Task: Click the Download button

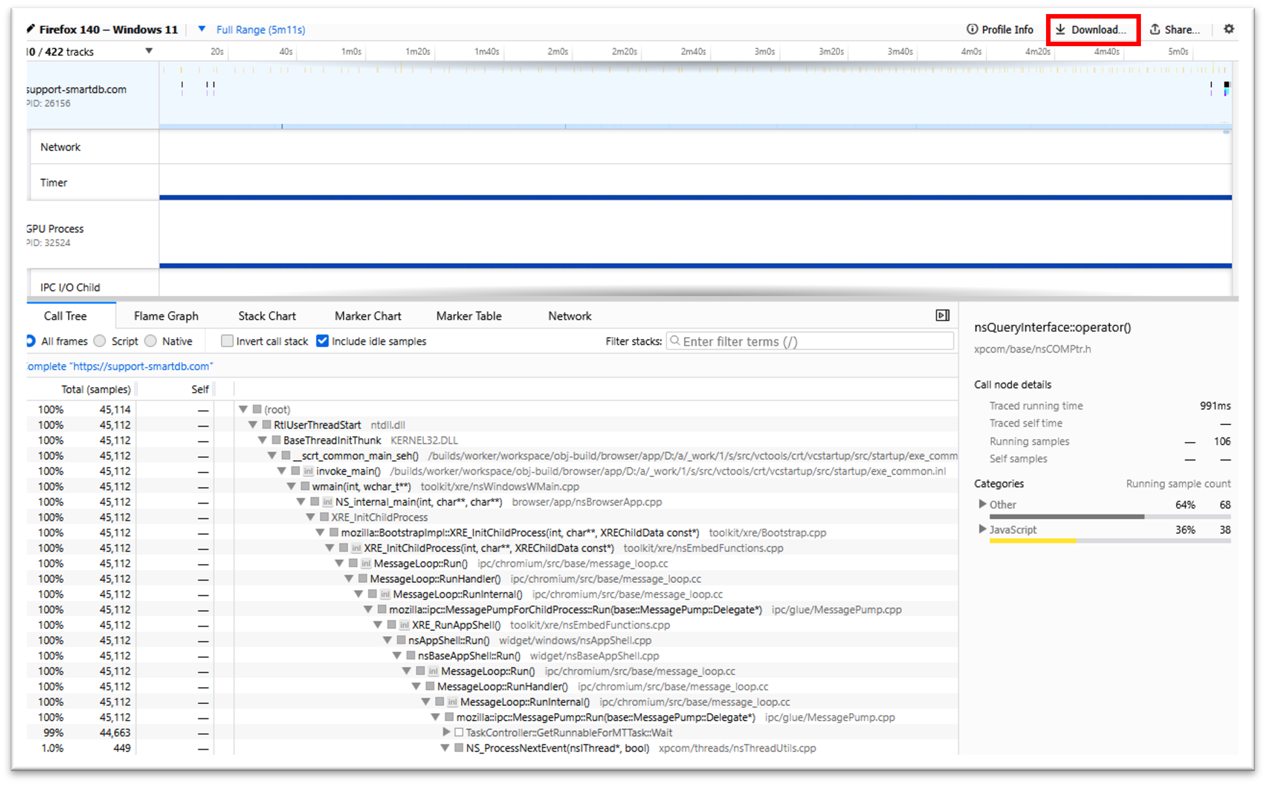Action: click(1091, 30)
